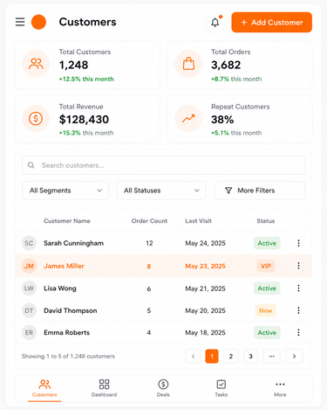Viewport: 327px width, 410px height.
Task: Click the Active badge for Emma Roberts
Action: click(267, 332)
